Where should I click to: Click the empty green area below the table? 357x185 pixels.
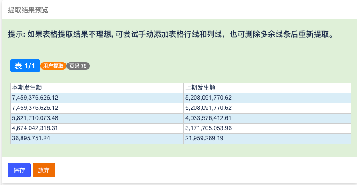pyautogui.click(x=180, y=150)
